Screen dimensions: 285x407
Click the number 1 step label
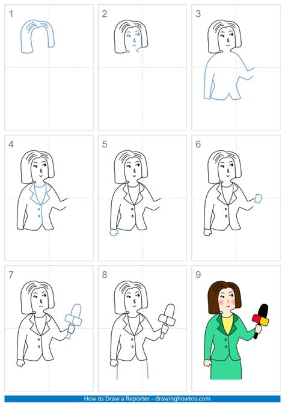click(11, 14)
